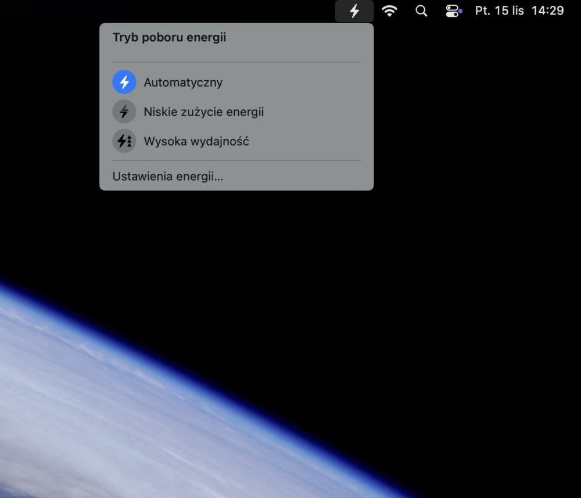Click the blue Automatyczny lightning icon

tap(124, 82)
